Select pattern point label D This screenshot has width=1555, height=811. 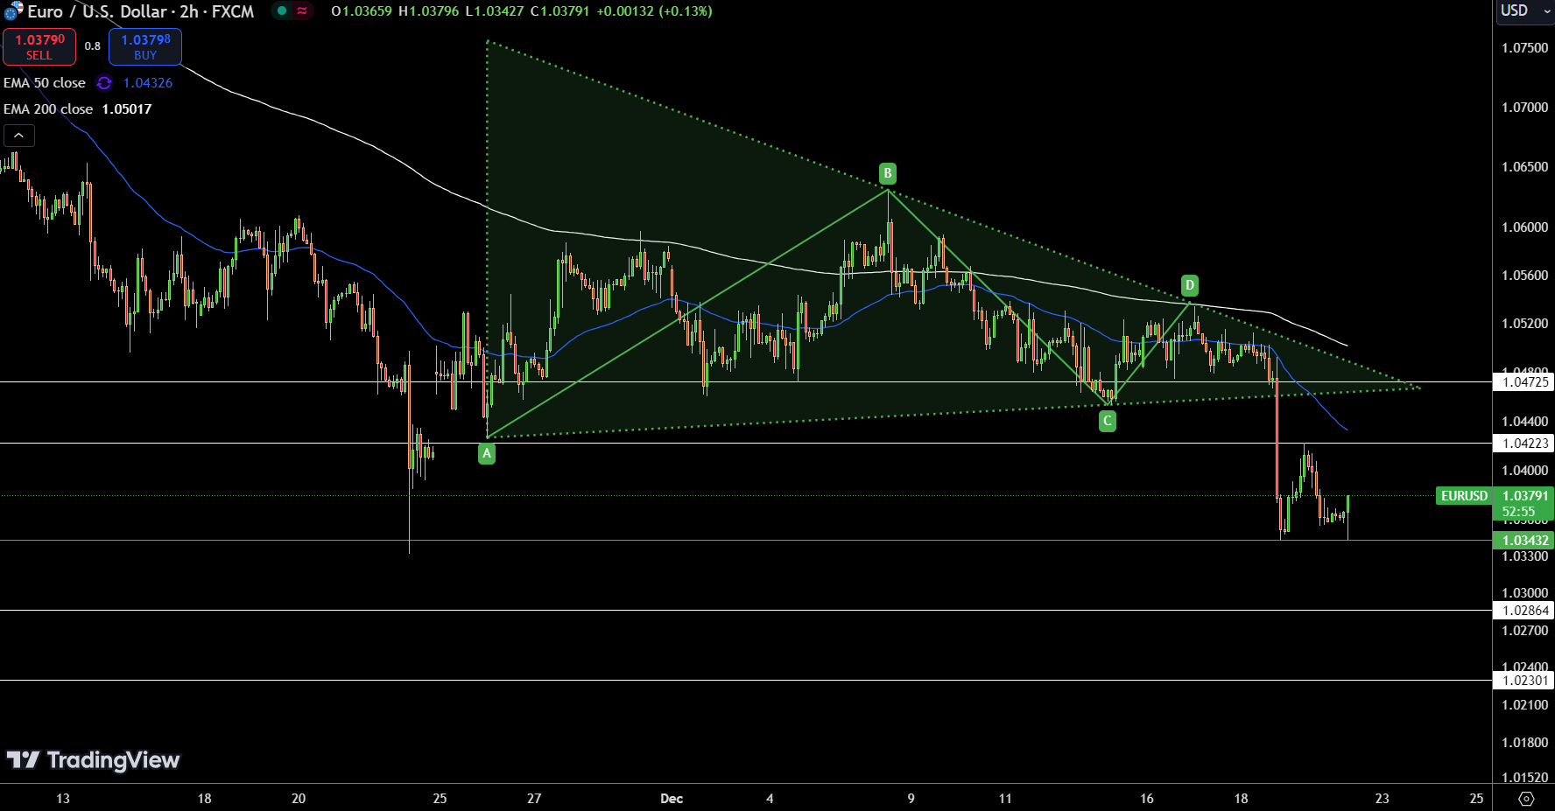point(1189,285)
